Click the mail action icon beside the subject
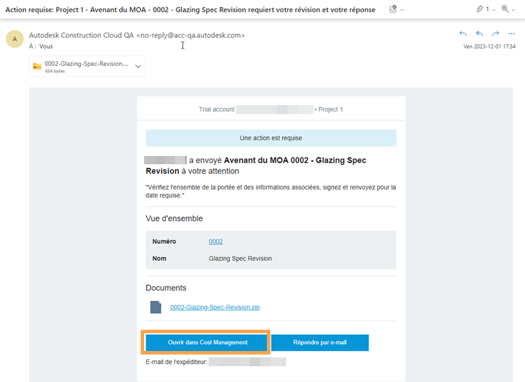Viewport: 525px width, 382px height. 393,9
